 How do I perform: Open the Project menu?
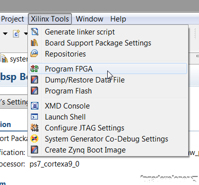pyautogui.click(x=12, y=19)
